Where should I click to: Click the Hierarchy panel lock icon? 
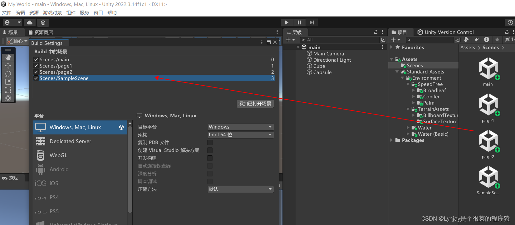pyautogui.click(x=376, y=32)
